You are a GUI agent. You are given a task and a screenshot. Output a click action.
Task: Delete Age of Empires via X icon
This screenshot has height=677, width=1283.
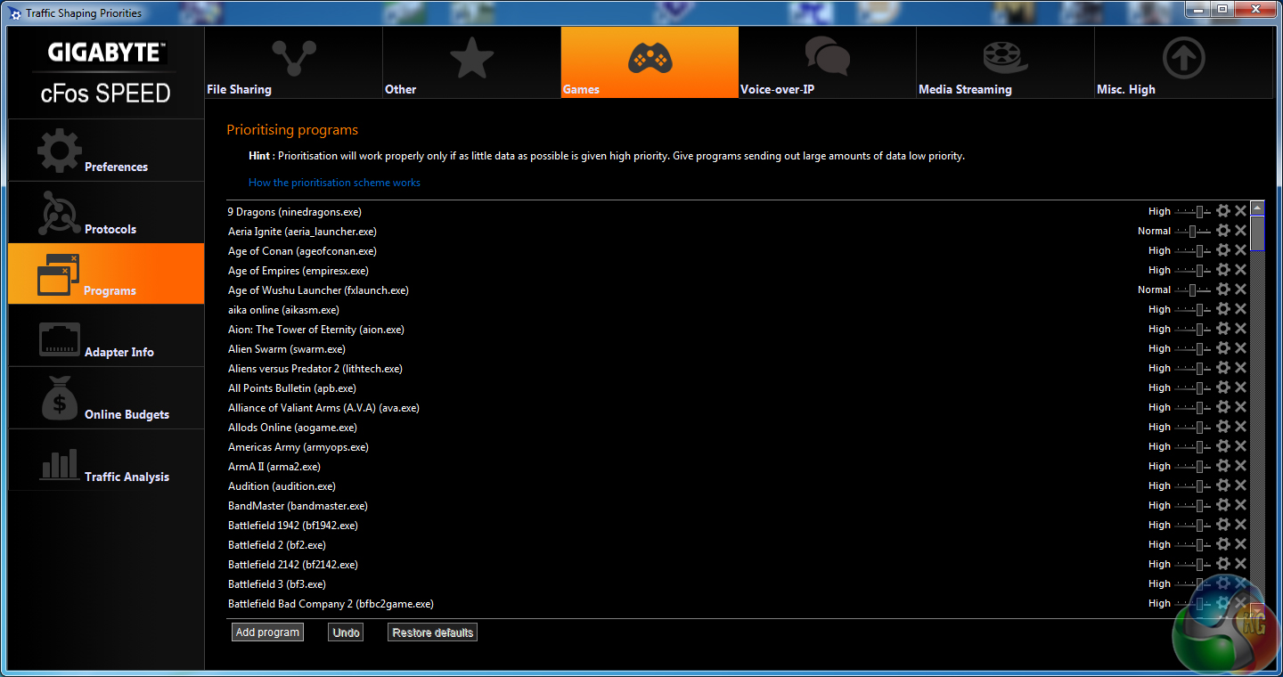pos(1240,270)
